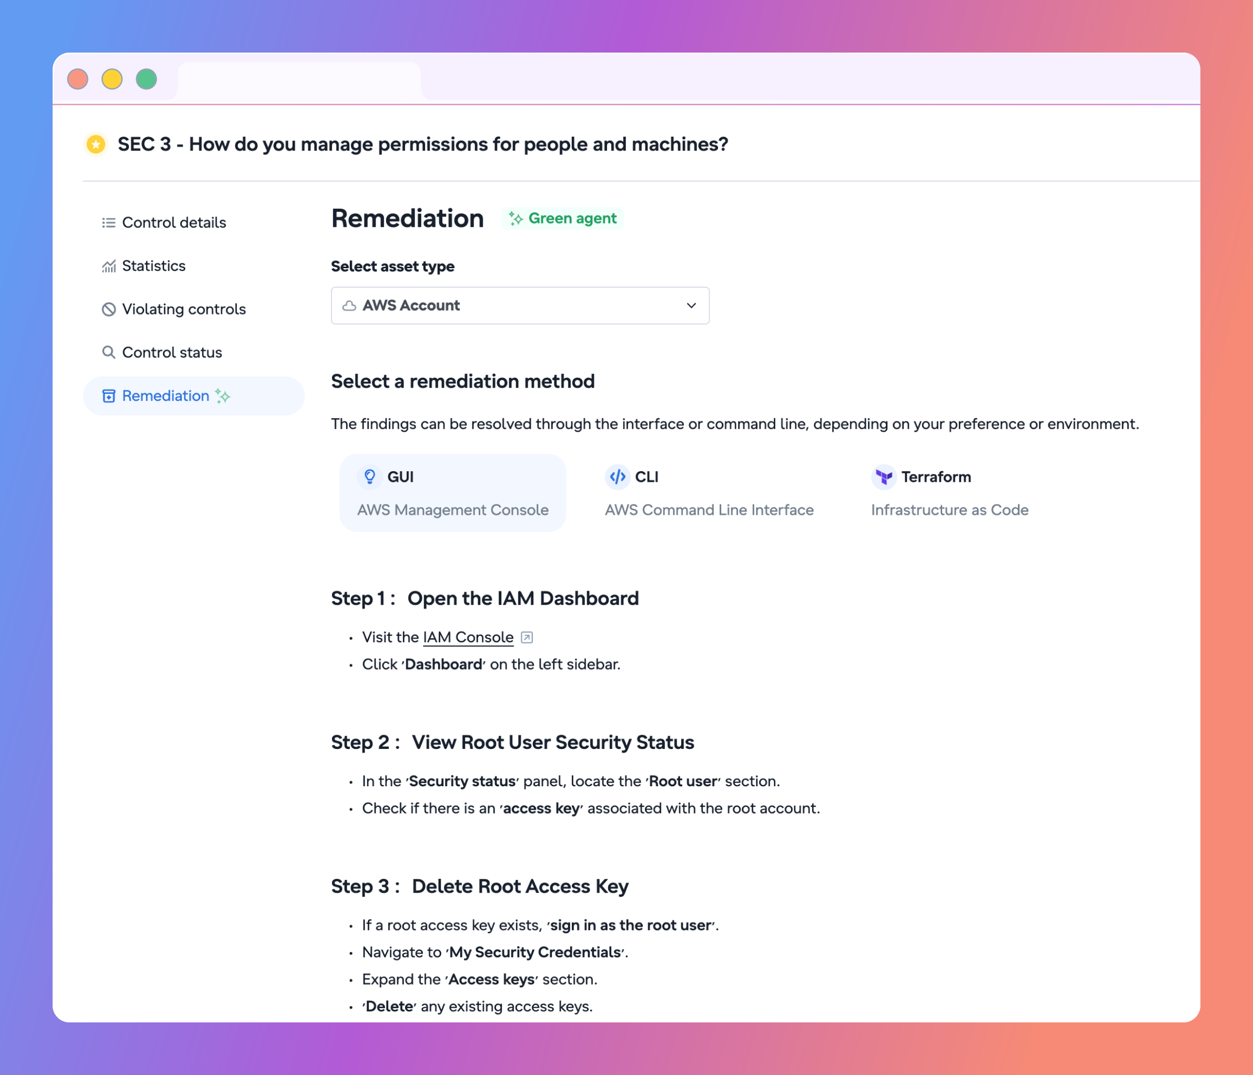Click the Control details list icon
Screen dimensions: 1253x1075
click(109, 222)
